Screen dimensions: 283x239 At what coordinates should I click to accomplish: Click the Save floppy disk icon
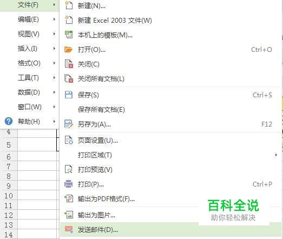click(x=69, y=95)
